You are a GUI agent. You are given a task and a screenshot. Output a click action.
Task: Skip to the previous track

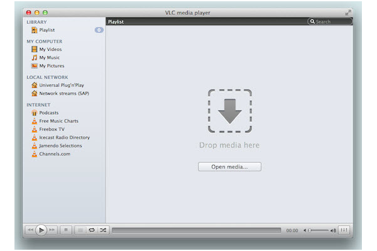[30, 230]
